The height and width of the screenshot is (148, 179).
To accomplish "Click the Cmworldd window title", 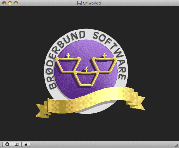I will (92, 3).
